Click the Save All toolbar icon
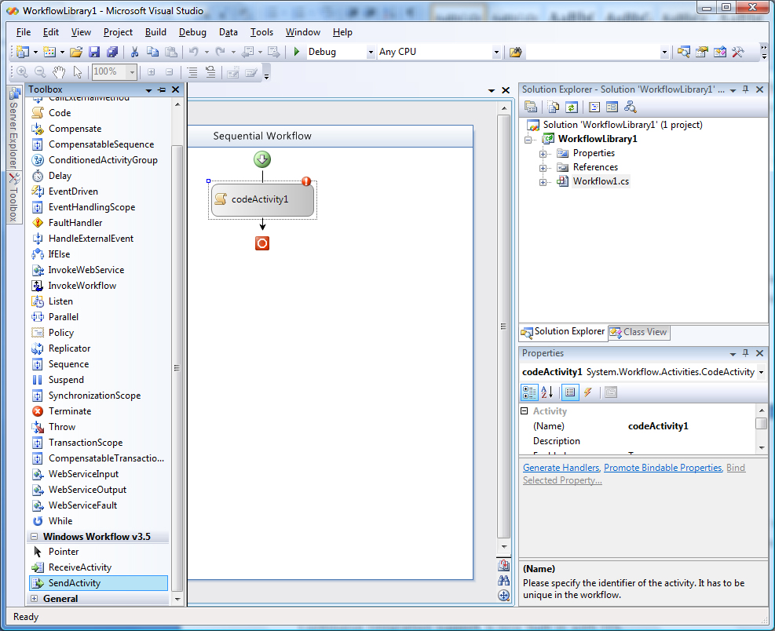775x631 pixels. [x=111, y=52]
